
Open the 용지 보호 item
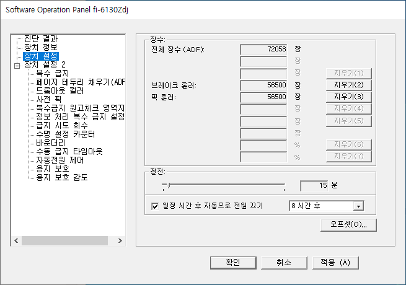[52, 169]
